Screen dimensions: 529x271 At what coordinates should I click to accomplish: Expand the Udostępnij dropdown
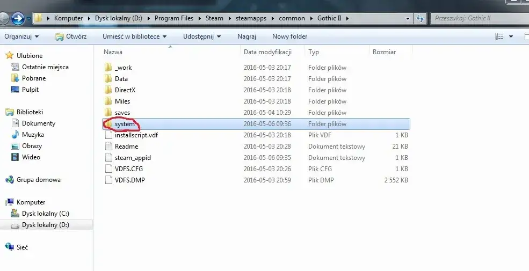pos(202,36)
